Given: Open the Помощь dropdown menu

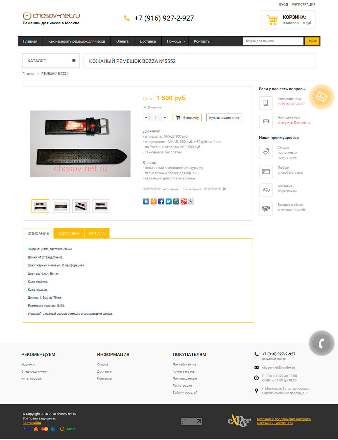Looking at the screenshot, I should point(176,41).
